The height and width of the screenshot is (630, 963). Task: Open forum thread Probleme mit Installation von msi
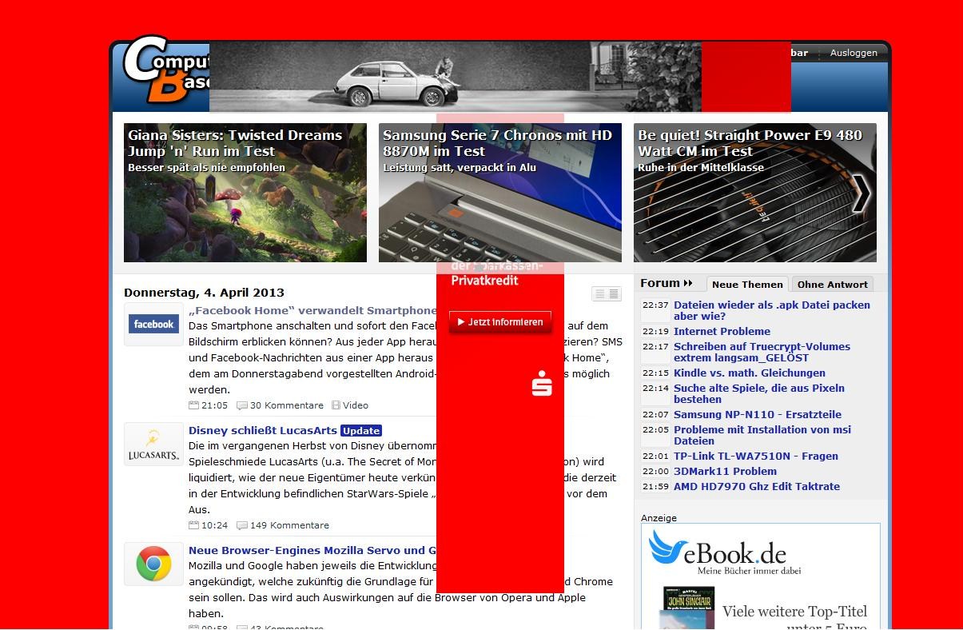pos(762,435)
